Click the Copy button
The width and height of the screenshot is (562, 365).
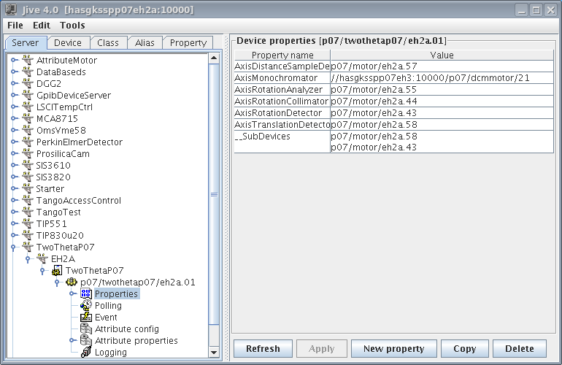(x=464, y=348)
